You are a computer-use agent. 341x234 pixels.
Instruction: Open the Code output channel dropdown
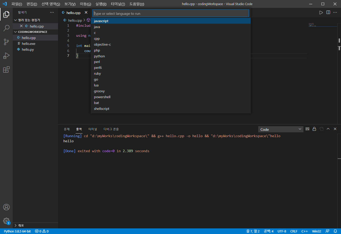point(281,129)
